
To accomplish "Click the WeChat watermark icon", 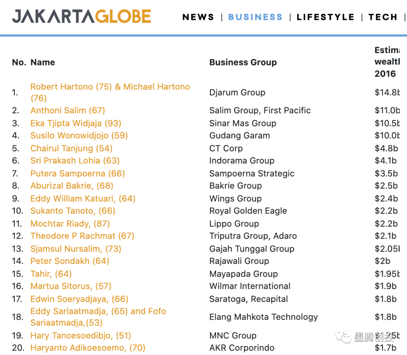I will [x=343, y=337].
